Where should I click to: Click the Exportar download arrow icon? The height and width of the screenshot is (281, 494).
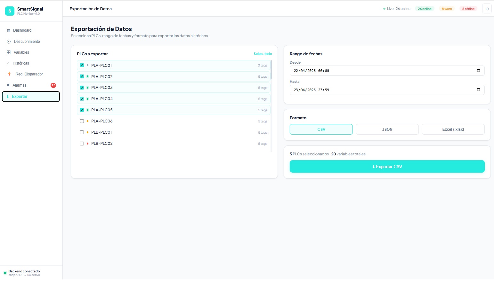click(8, 97)
